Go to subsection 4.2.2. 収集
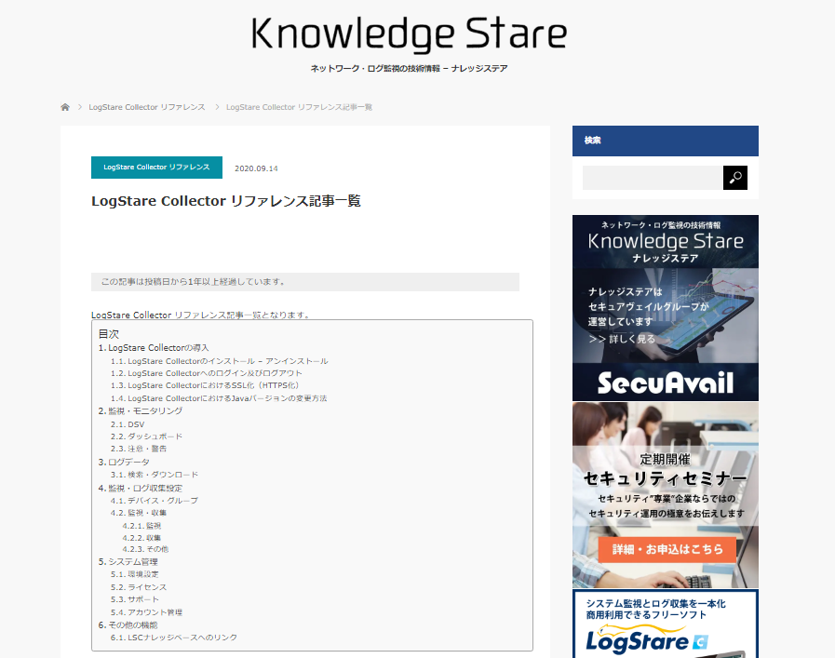The width and height of the screenshot is (835, 658). click(x=141, y=538)
